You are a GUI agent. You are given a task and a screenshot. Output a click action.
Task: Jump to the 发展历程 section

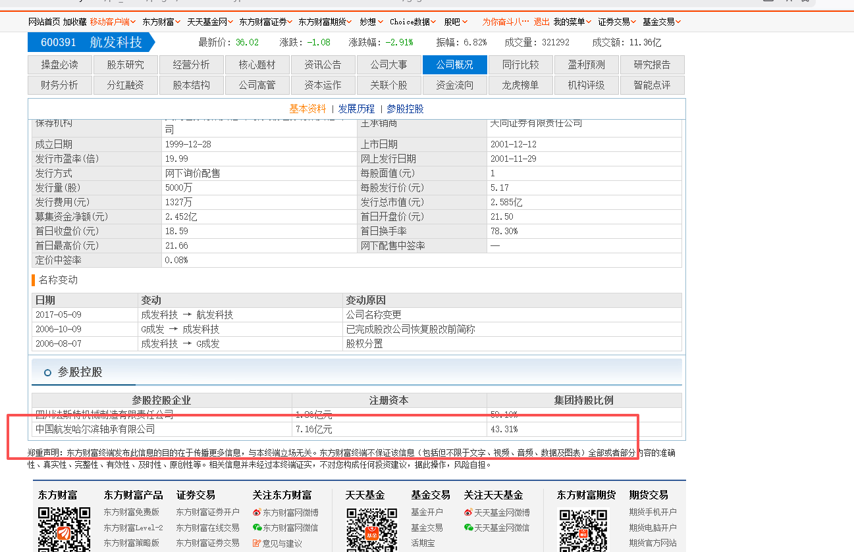[356, 109]
